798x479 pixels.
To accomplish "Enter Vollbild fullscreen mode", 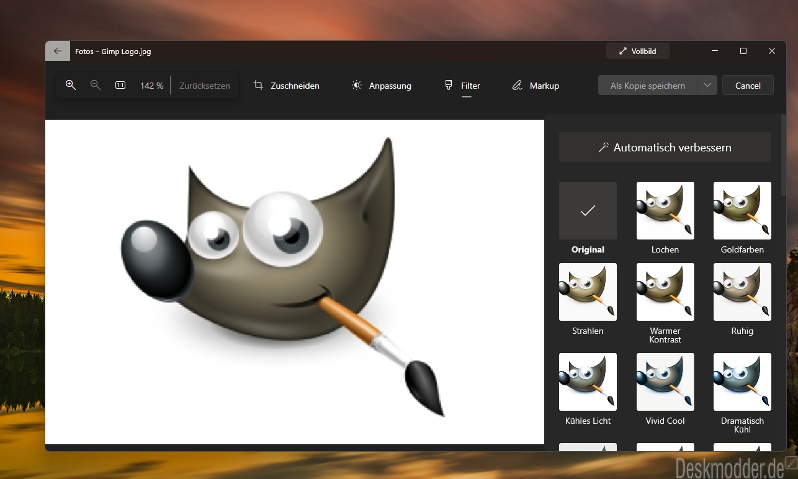I will tap(638, 51).
